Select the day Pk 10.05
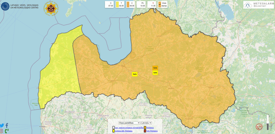 (x=142, y=4)
